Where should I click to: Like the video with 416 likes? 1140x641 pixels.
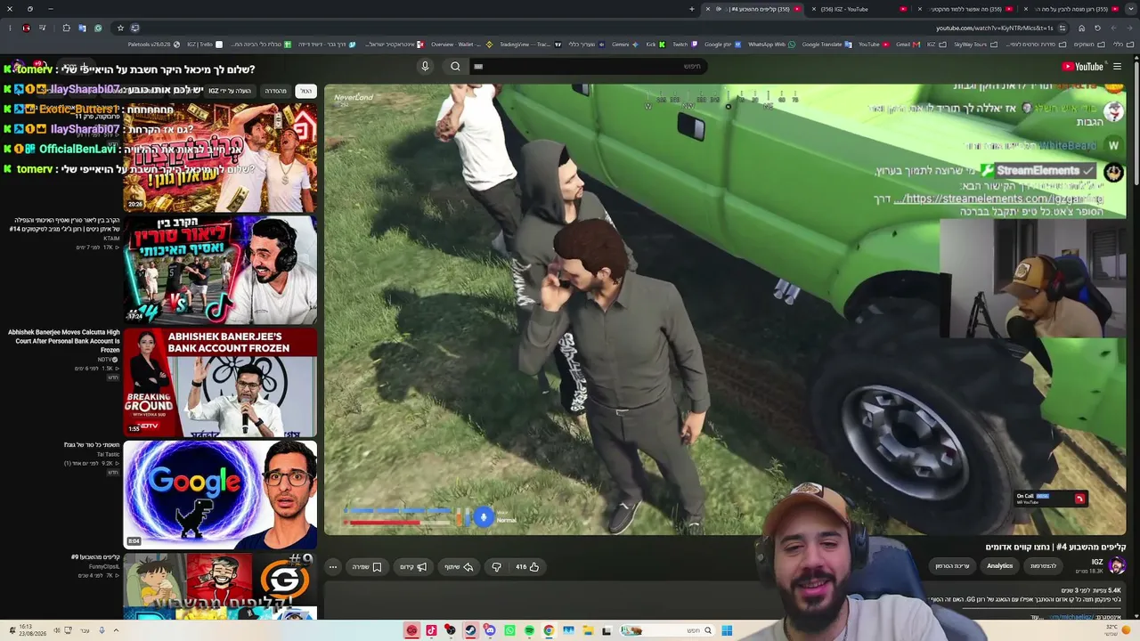coord(528,566)
